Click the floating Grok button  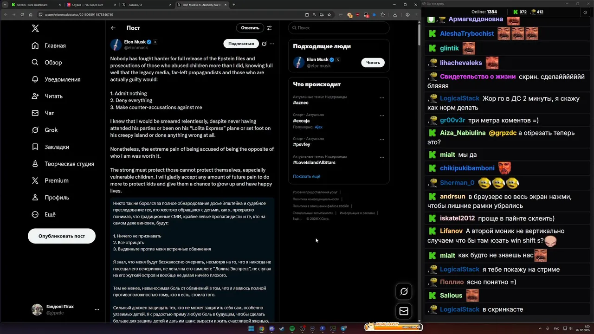pyautogui.click(x=404, y=291)
